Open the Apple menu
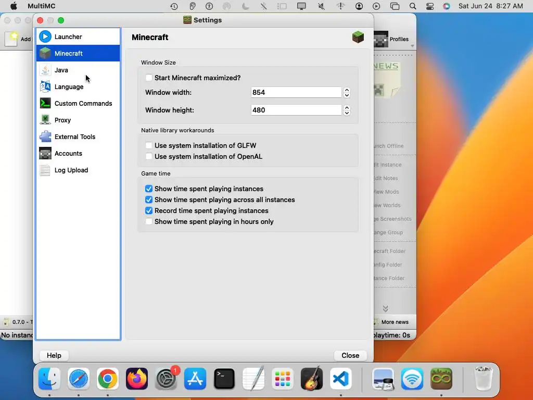The image size is (533, 400). [14, 6]
